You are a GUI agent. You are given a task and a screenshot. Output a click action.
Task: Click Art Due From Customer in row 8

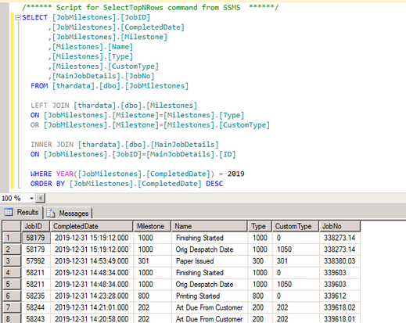coord(210,319)
